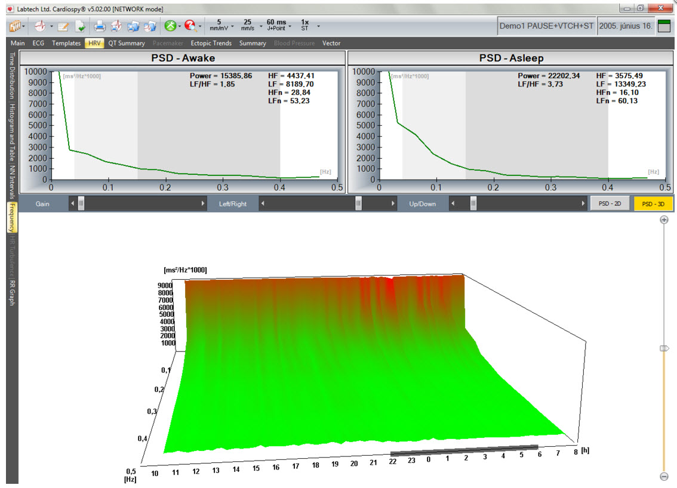Click zoom-in plus icon above vertical slider
677x488 pixels.
point(663,220)
